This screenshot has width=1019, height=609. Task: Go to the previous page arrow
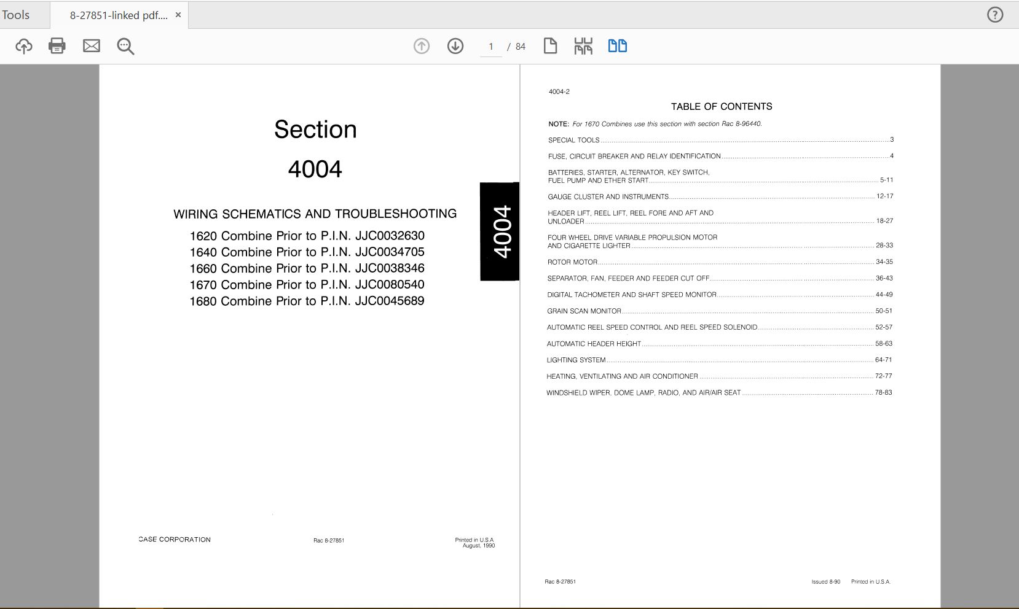[x=422, y=46]
